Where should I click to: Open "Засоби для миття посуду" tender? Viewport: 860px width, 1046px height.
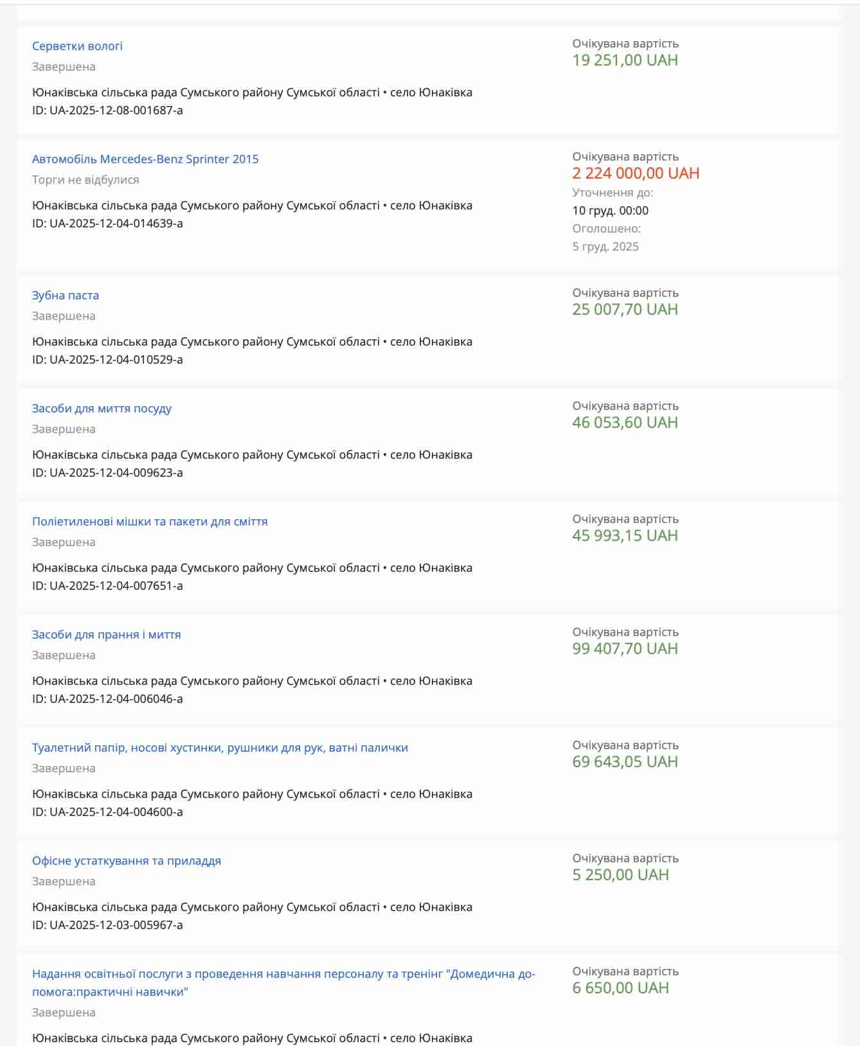click(102, 409)
